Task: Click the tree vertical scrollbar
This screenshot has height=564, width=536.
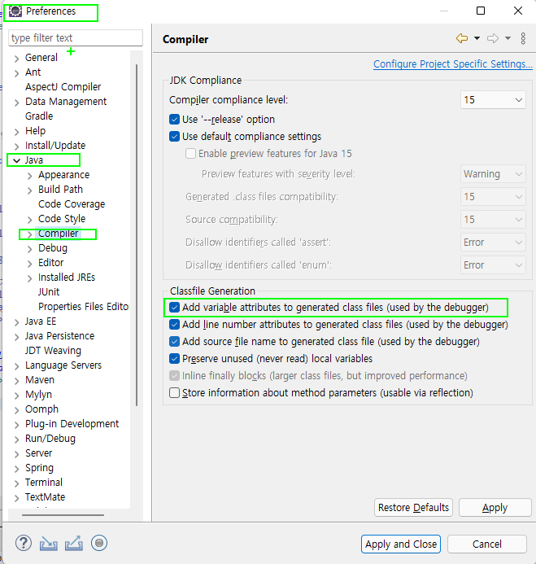Action: click(x=137, y=235)
